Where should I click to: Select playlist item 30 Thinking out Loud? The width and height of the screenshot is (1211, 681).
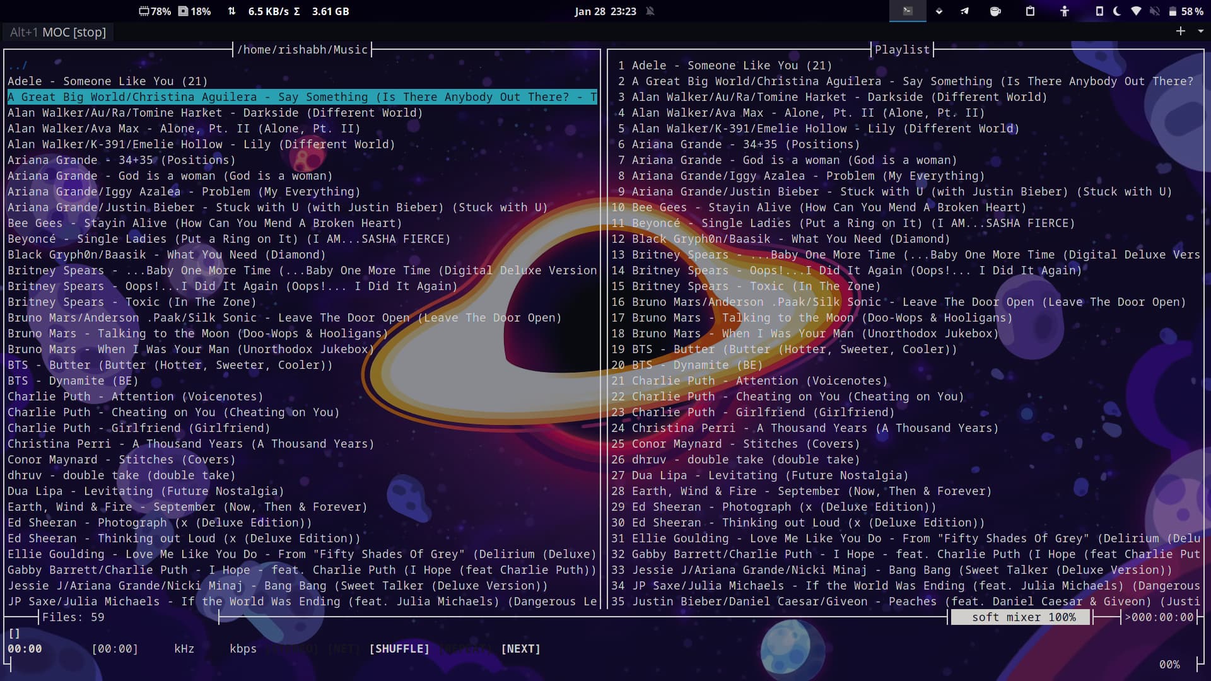(798, 523)
